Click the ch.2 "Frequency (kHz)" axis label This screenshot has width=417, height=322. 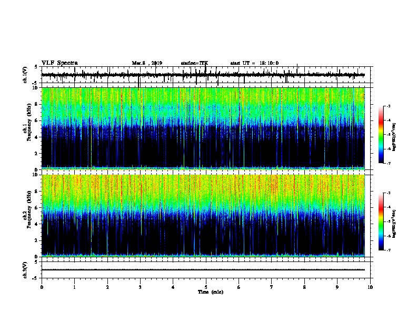pyautogui.click(x=29, y=209)
